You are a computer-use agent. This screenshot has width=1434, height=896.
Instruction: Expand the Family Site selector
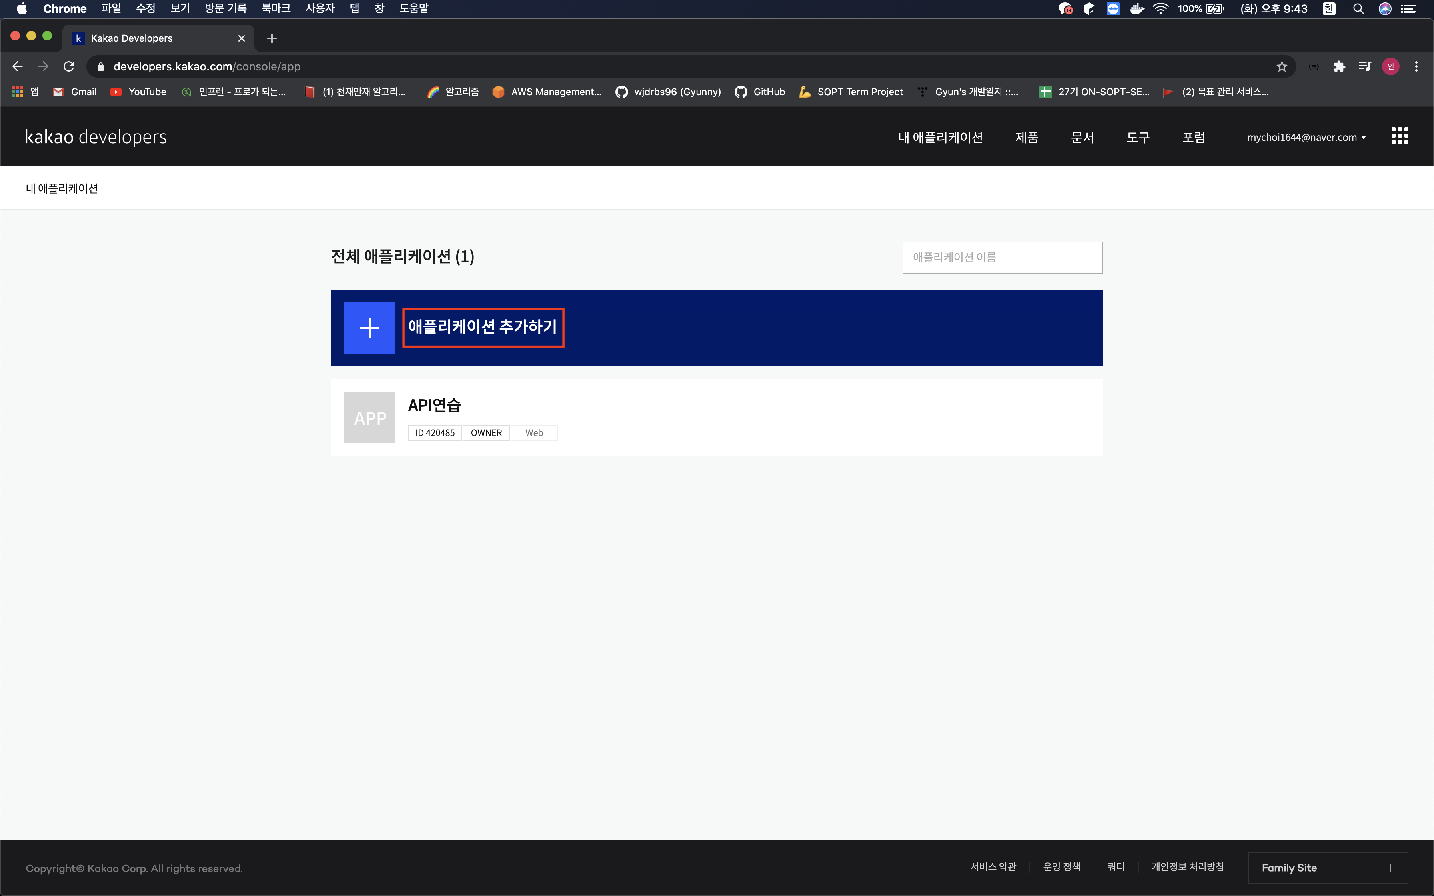coord(1327,868)
